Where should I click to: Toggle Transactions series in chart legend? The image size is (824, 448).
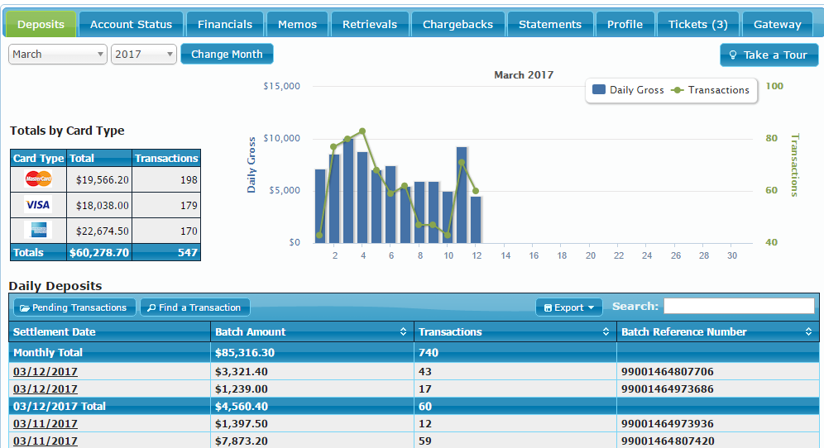click(710, 90)
